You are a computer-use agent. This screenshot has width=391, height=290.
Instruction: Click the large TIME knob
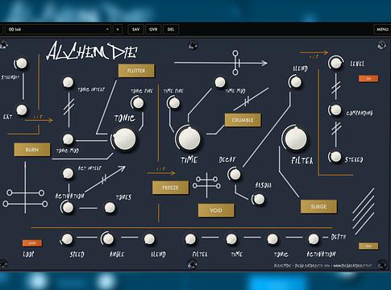189,139
